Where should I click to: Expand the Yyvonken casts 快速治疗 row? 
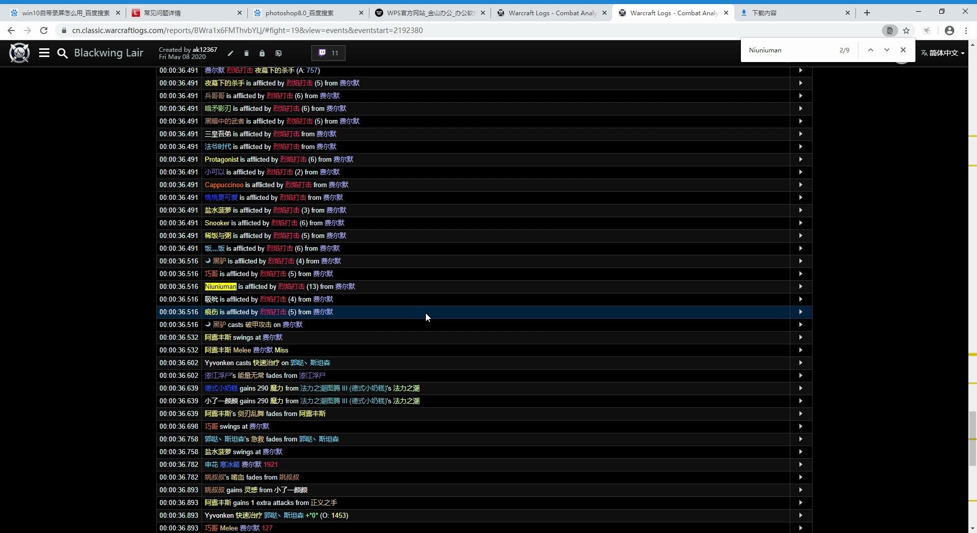pyautogui.click(x=800, y=363)
